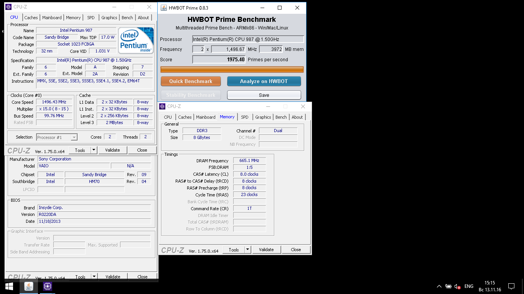This screenshot has width=524, height=294.
Task: Click Manufacturer value Sony Corporation
Action: point(94,159)
